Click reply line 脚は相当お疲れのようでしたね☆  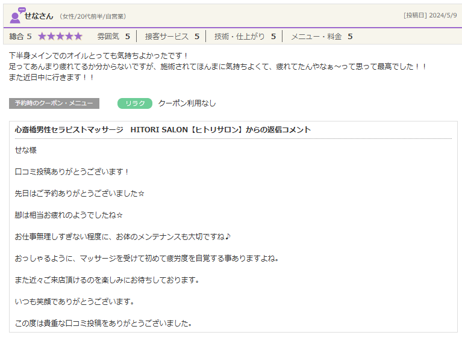pyautogui.click(x=69, y=215)
